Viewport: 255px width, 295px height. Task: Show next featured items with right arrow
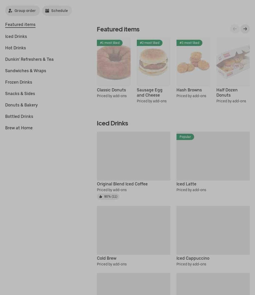coord(245,29)
